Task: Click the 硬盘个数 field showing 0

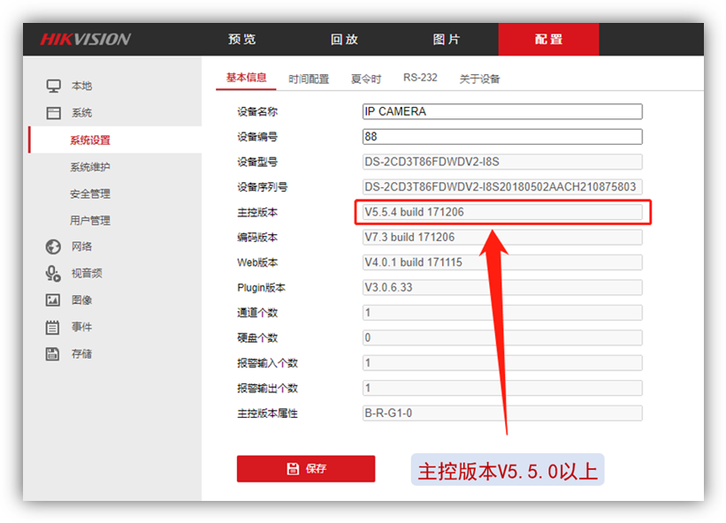Action: (502, 337)
